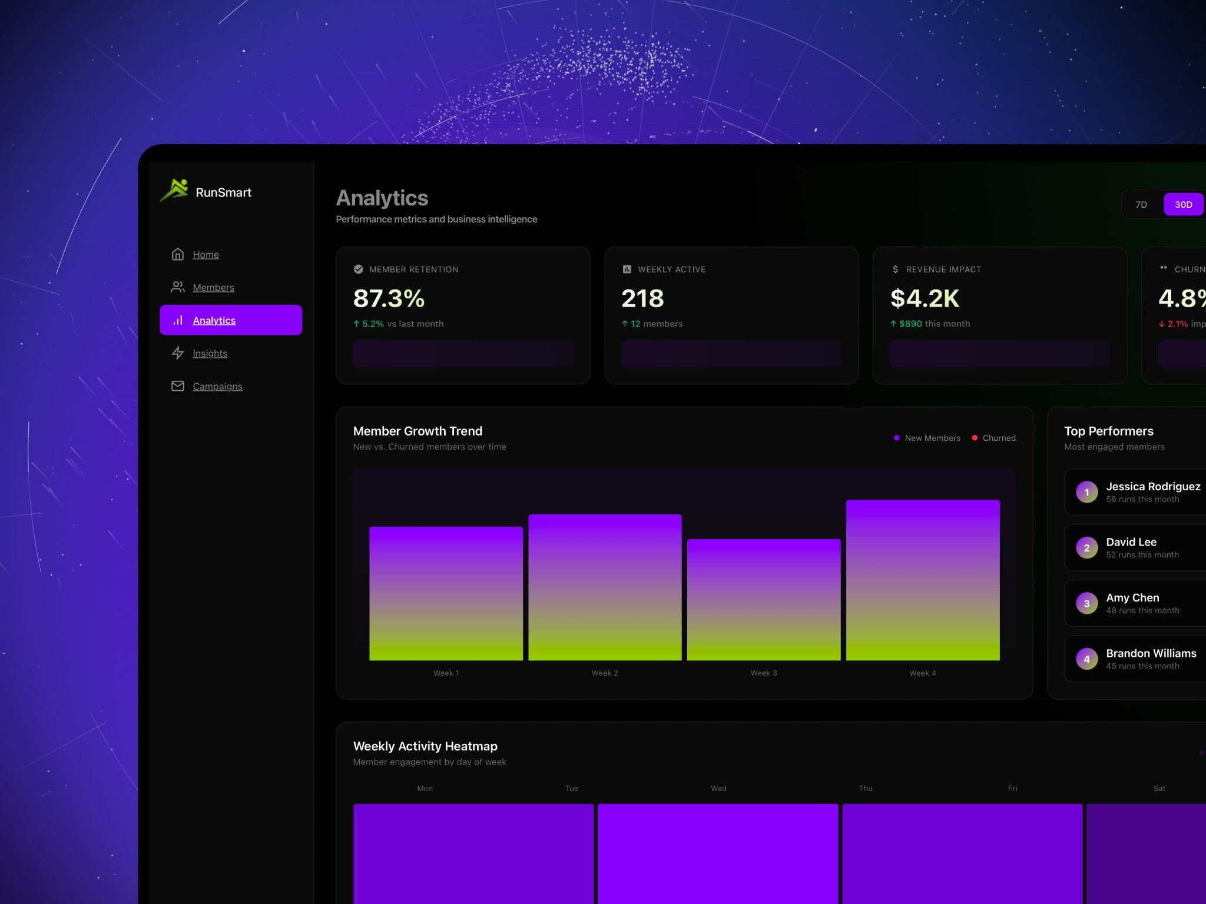Screen dimensions: 1206x904
Task: Click the RunSmart runner logo icon
Action: tap(175, 191)
